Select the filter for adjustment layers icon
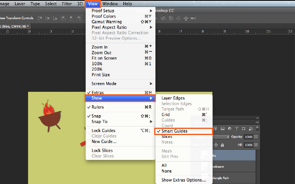295x184 pixels. pos(229,129)
